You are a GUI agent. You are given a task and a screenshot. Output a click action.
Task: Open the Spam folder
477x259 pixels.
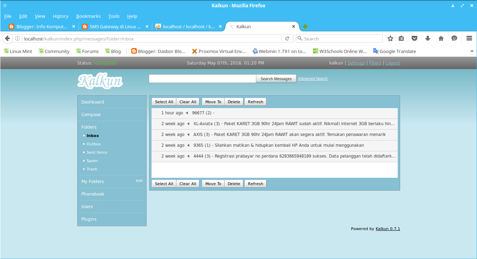point(92,161)
